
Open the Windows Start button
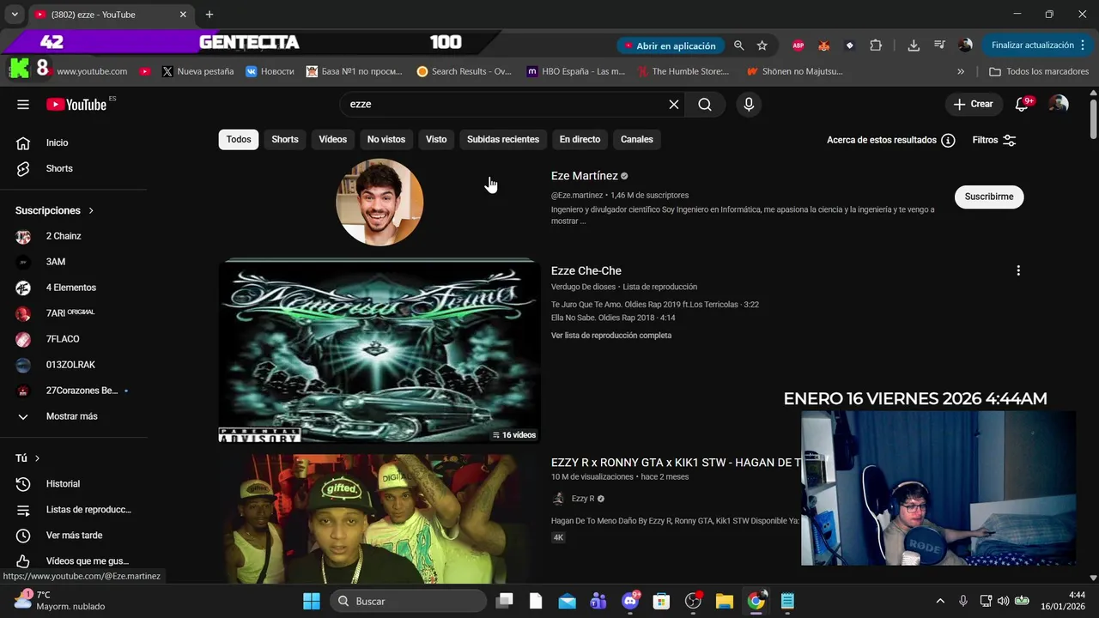click(312, 601)
